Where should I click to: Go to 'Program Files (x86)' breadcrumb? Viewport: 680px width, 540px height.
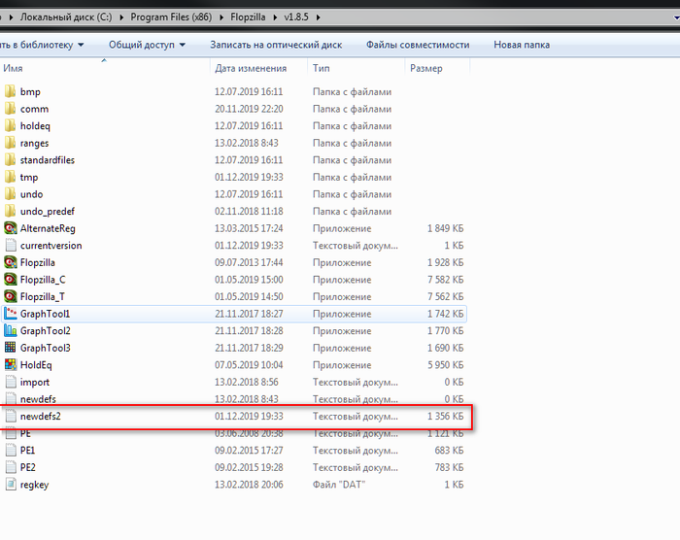[x=171, y=17]
